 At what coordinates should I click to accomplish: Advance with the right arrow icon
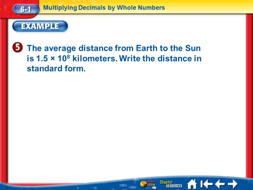[233, 184]
